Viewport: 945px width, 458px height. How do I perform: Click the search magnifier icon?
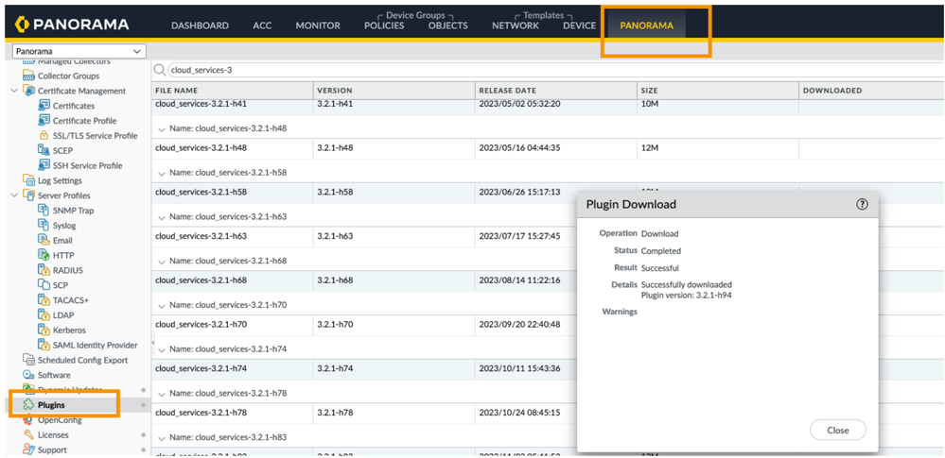coord(160,70)
